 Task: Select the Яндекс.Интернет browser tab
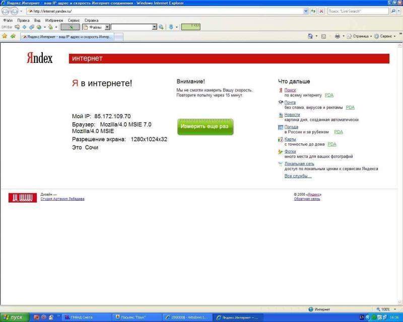tap(67, 37)
